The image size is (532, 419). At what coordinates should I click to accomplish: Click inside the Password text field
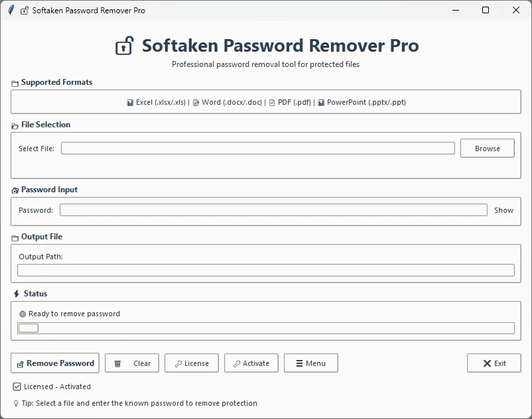coord(272,209)
